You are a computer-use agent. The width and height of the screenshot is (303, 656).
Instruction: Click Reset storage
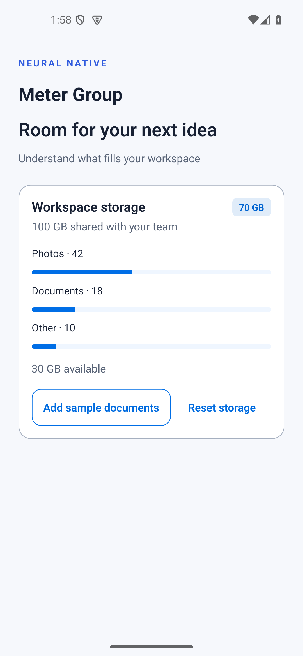tap(222, 408)
